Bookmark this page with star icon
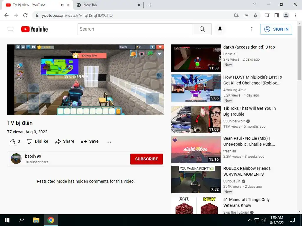 click(255, 15)
